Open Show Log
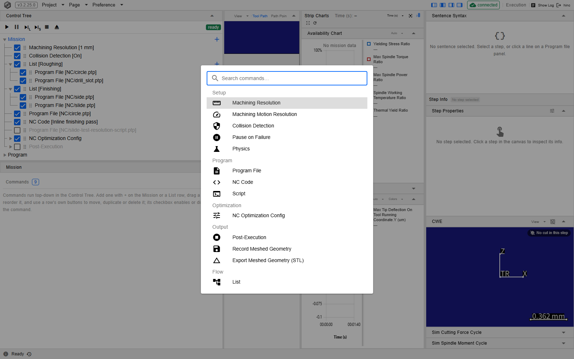574x359 pixels. (542, 5)
